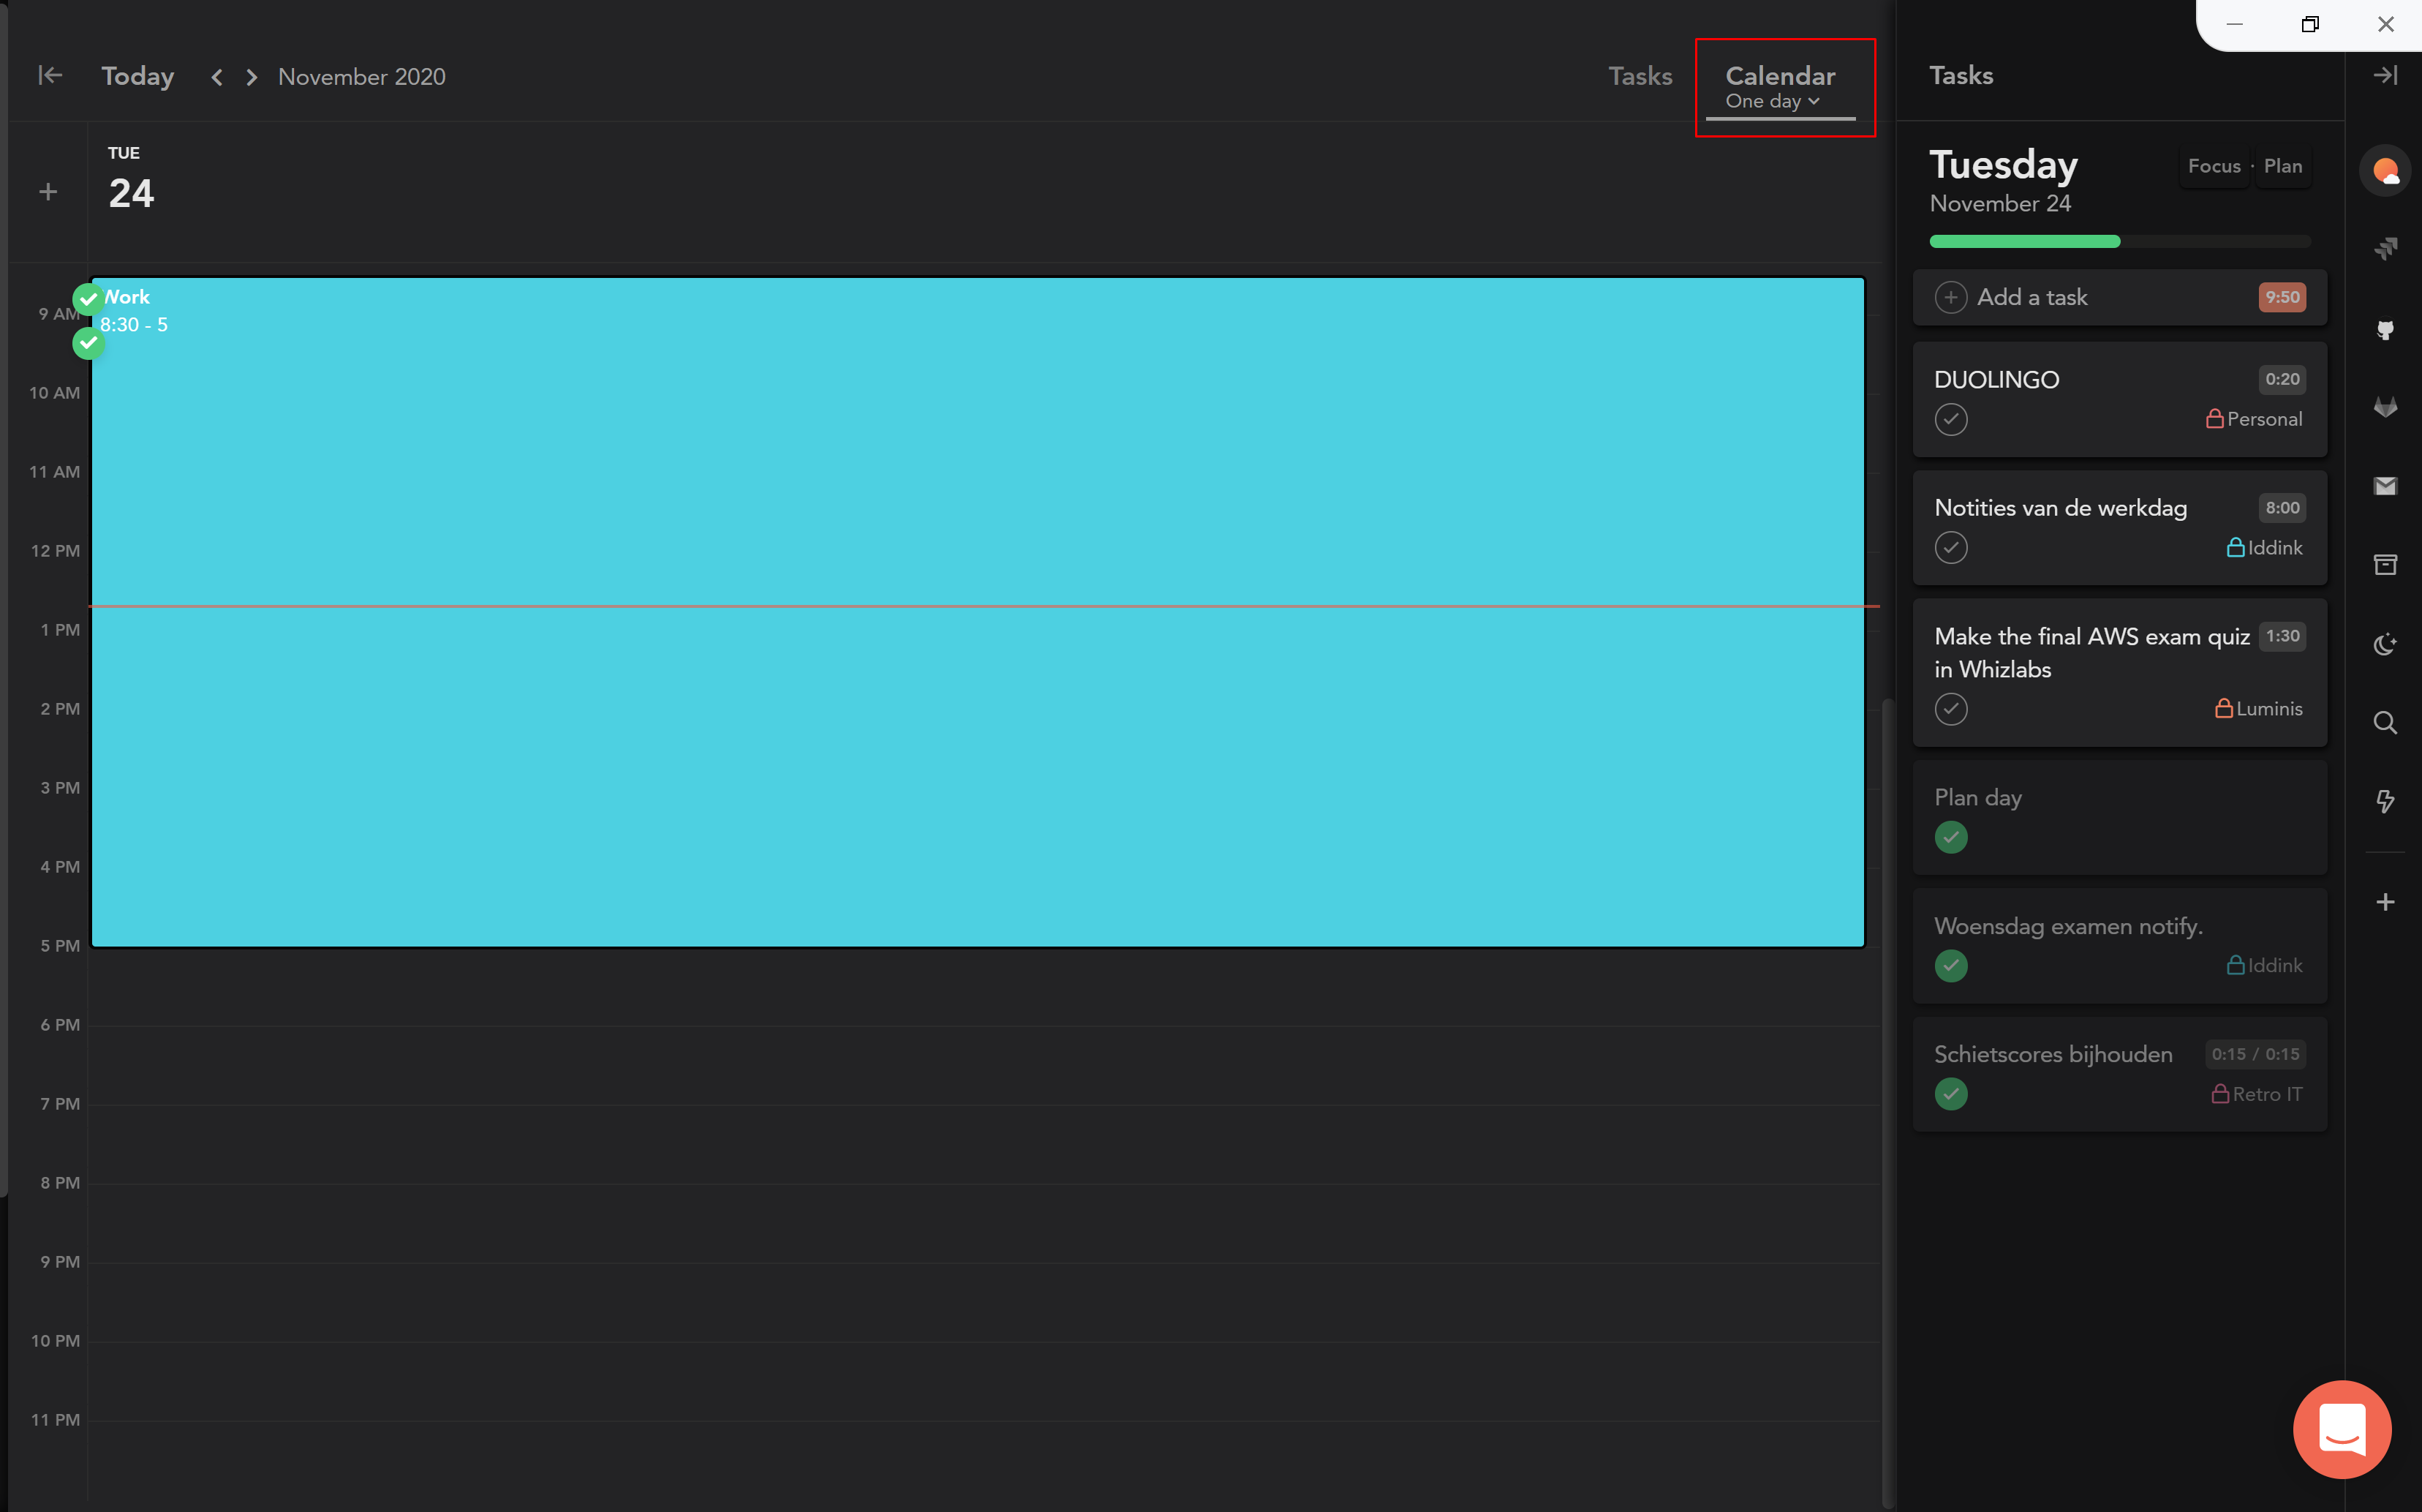Screen dimensions: 2422x1512
Task: Open the GitLab integration icon
Action: [x=2385, y=407]
